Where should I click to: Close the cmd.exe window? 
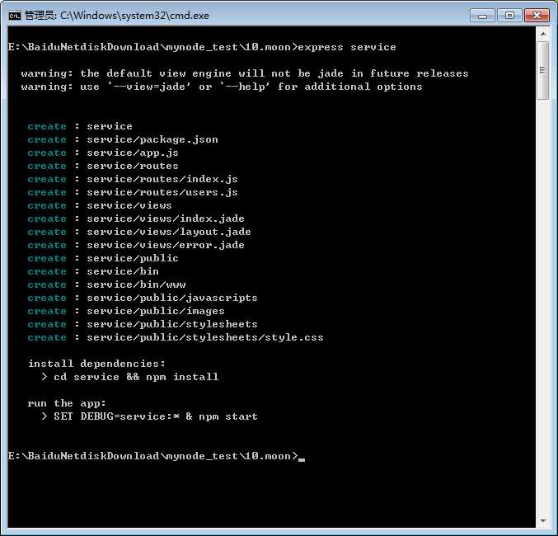click(537, 16)
